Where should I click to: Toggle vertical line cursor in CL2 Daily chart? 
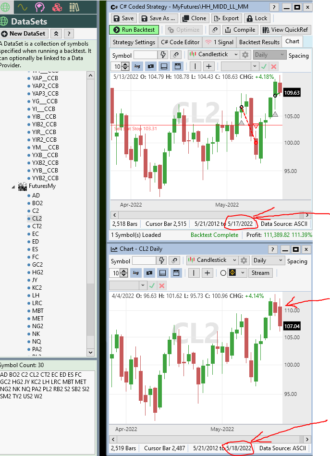pyautogui.click(x=194, y=273)
